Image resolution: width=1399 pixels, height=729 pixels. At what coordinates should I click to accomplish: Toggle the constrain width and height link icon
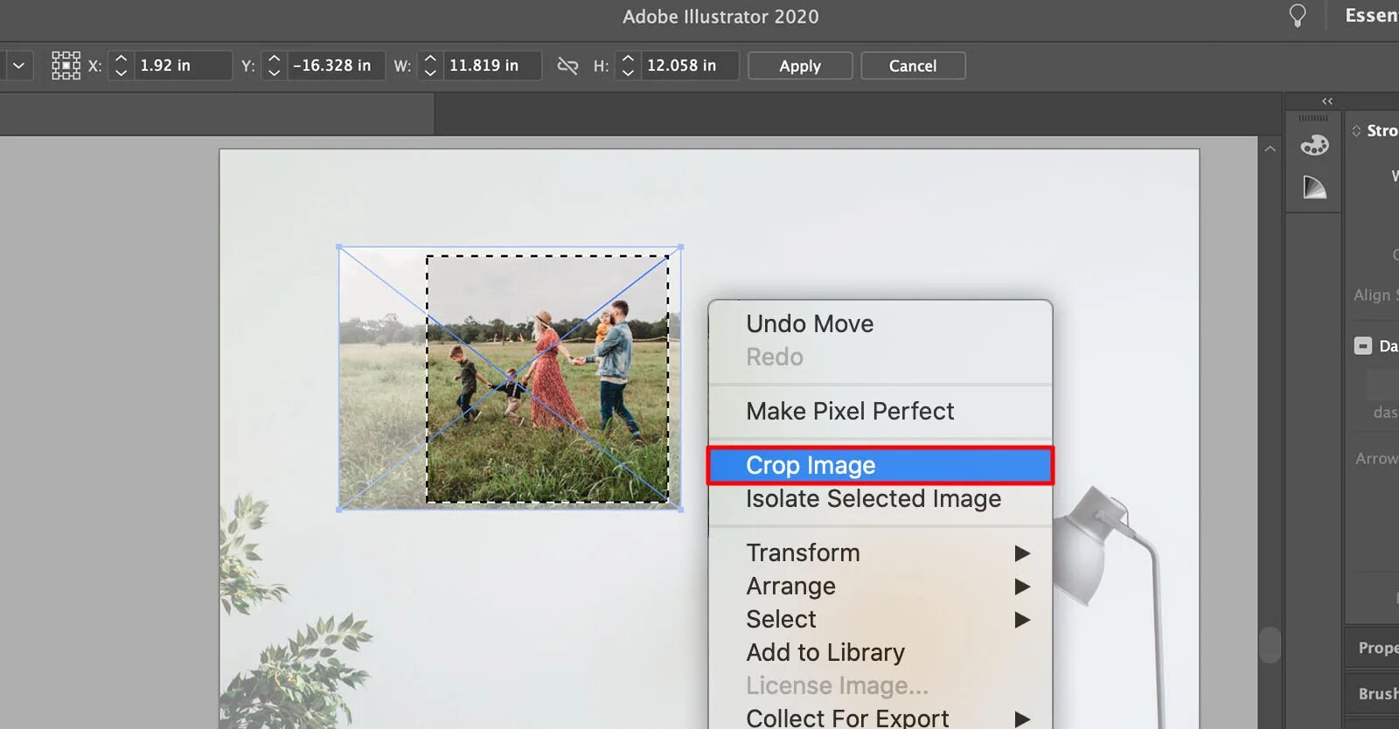pos(567,66)
